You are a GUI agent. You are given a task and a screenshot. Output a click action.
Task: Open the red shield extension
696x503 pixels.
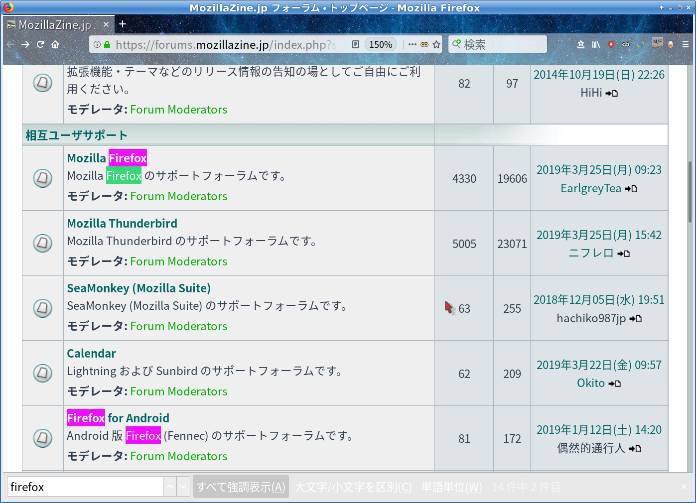click(x=611, y=44)
